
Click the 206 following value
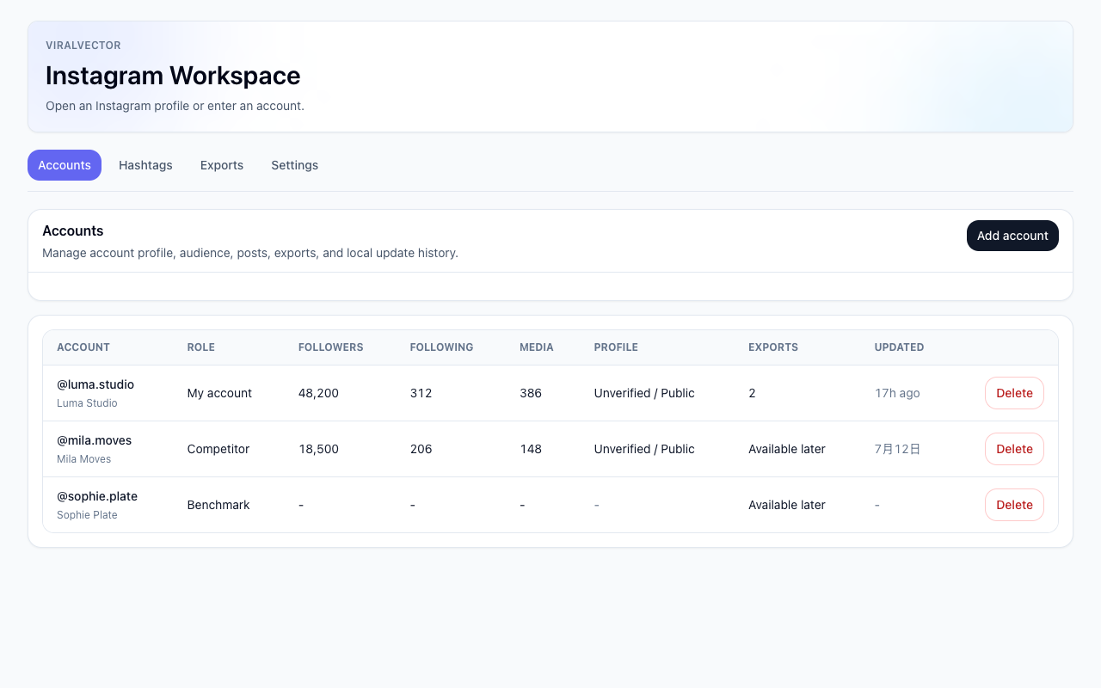click(421, 449)
